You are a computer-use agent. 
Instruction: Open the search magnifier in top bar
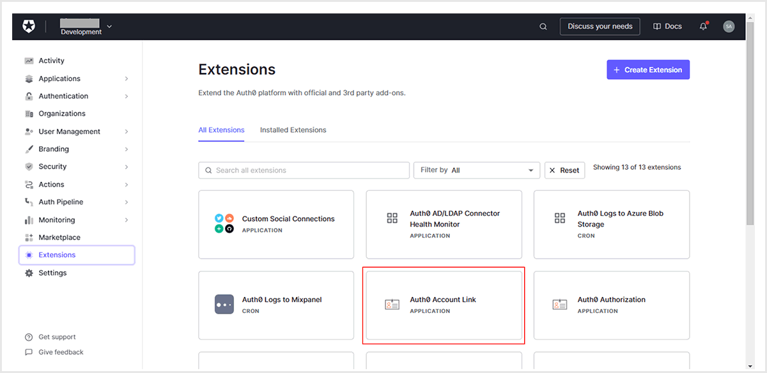tap(543, 27)
